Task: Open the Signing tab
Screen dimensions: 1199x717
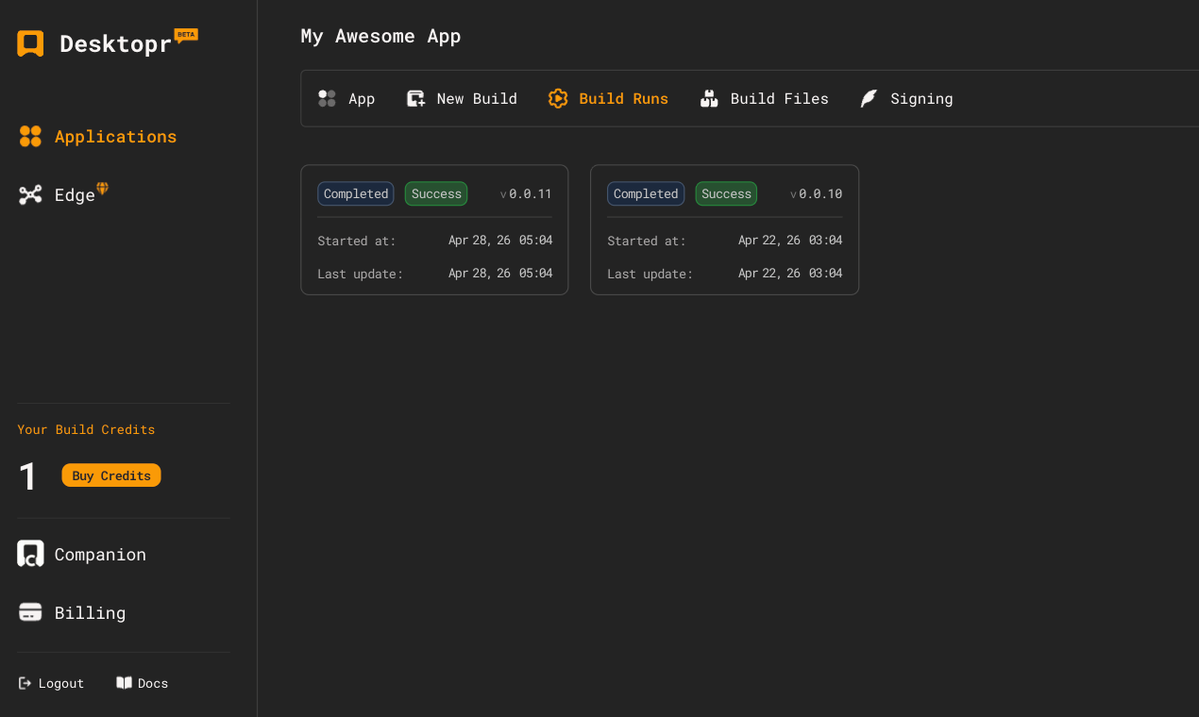Action: 921,99
